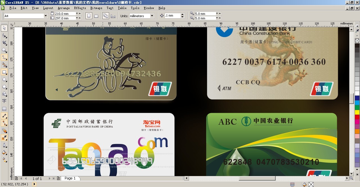The image size is (360, 187).
Task: Click fill color indicator in status bar
Action: click(304, 184)
